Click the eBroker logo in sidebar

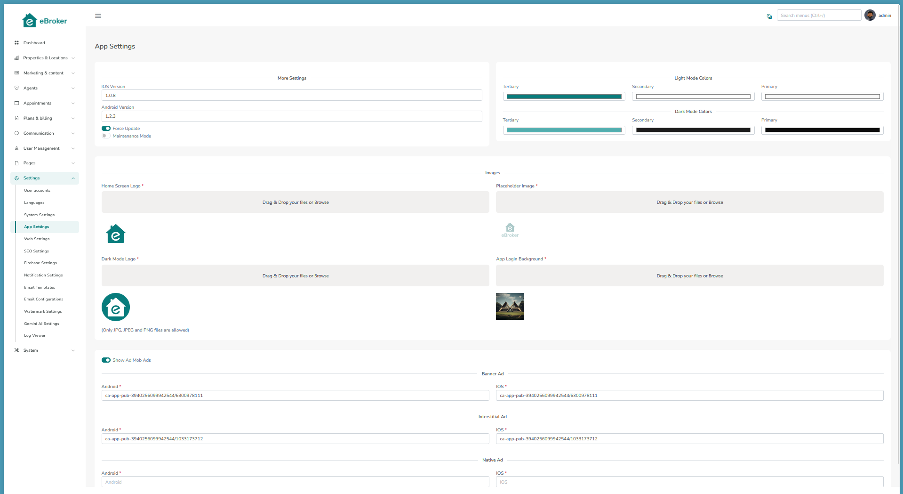pos(45,21)
